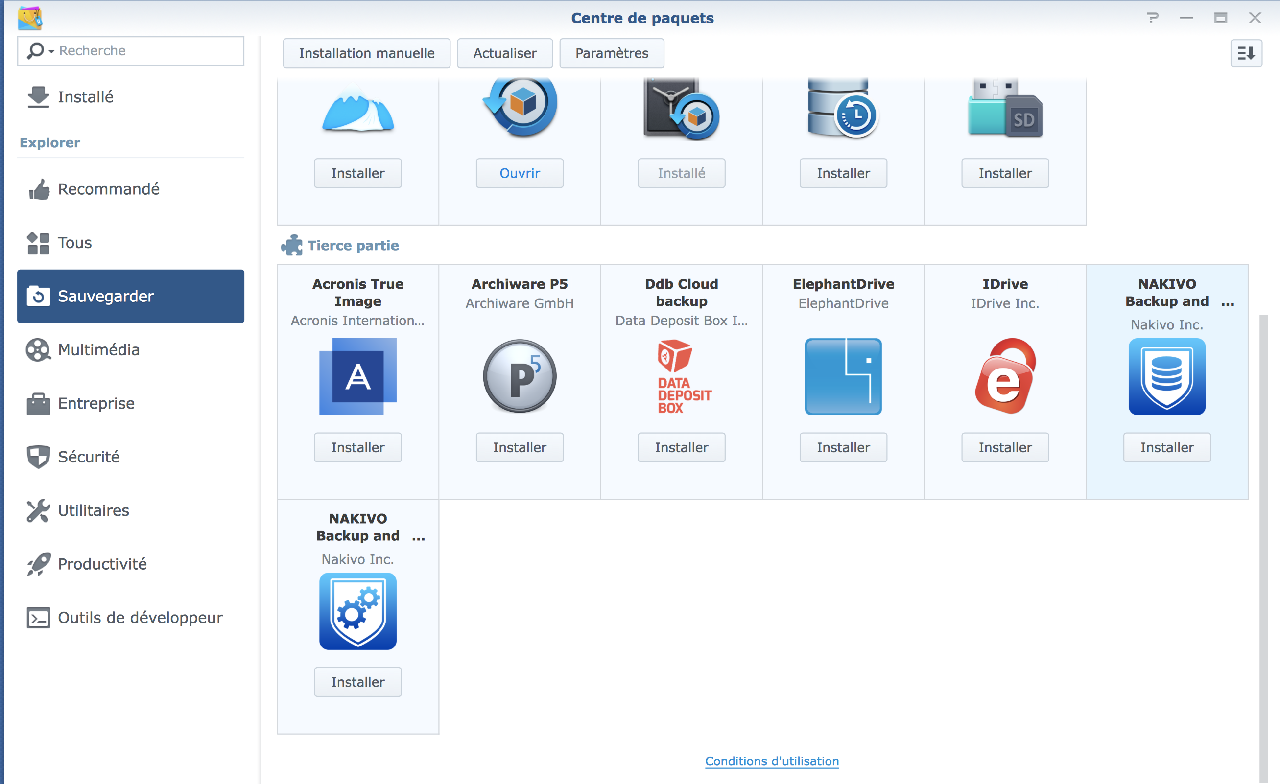The image size is (1280, 784).
Task: Install the mountain icon package
Action: [358, 173]
